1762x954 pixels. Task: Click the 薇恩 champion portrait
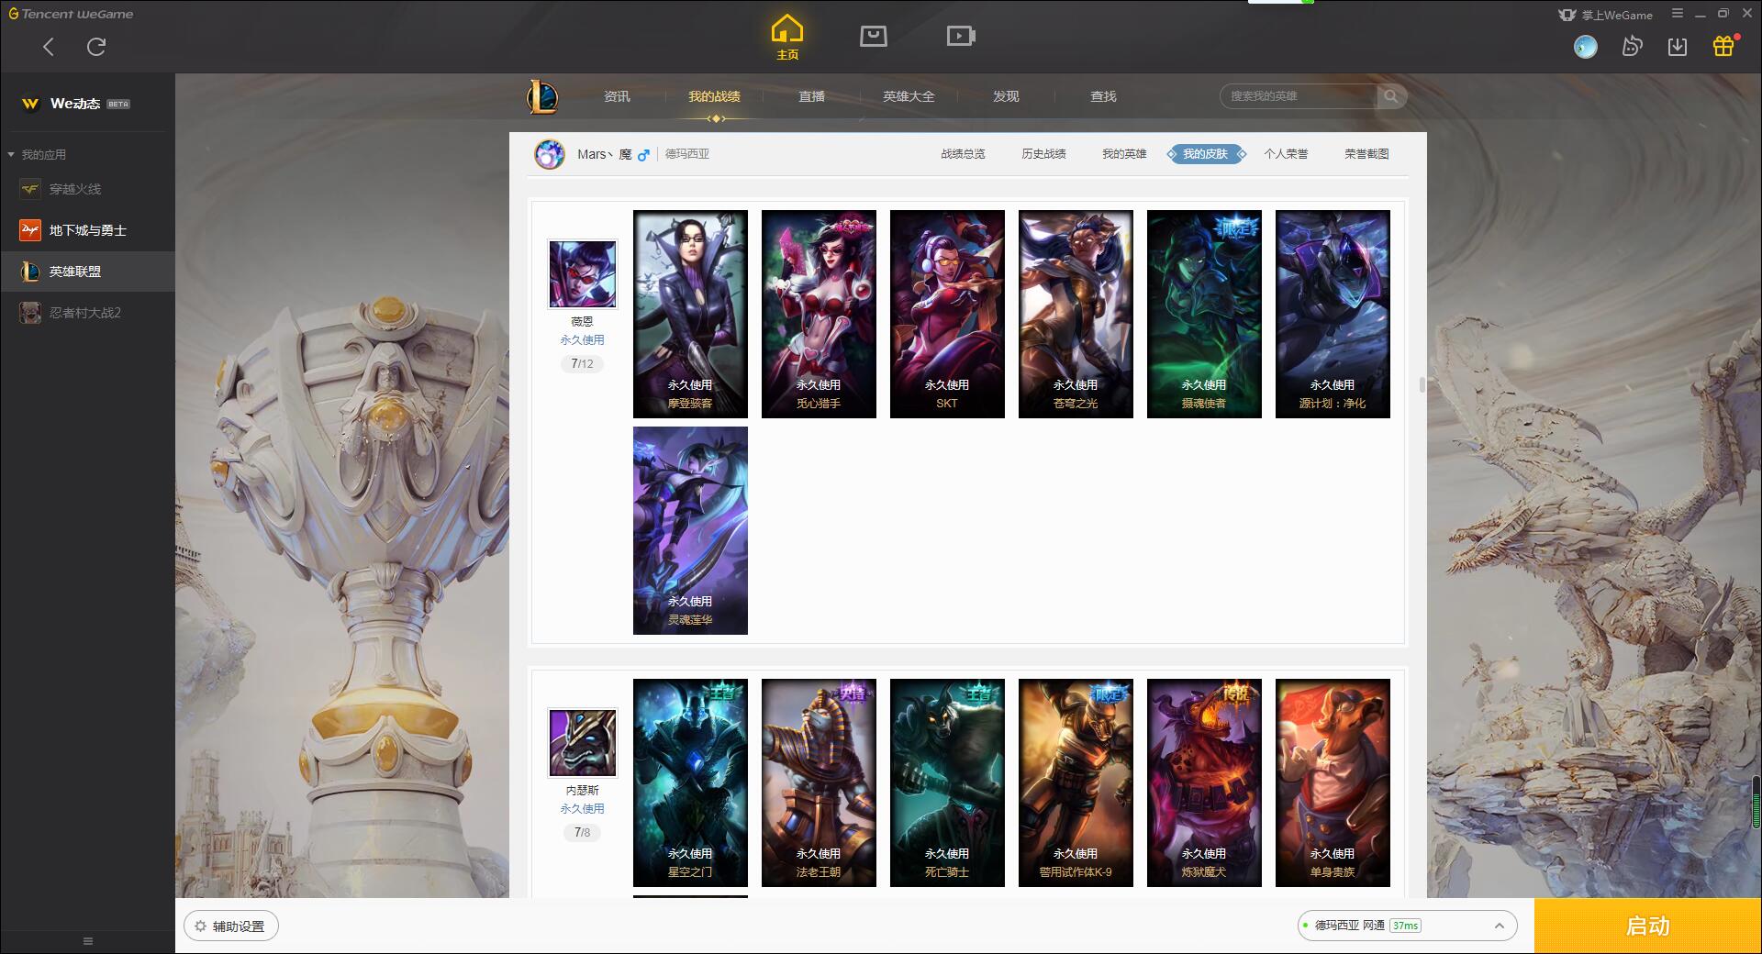tap(582, 273)
